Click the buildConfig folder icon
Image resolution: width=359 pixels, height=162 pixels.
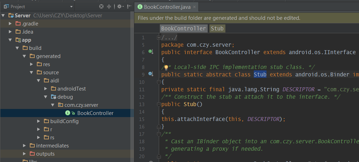coord(46,121)
